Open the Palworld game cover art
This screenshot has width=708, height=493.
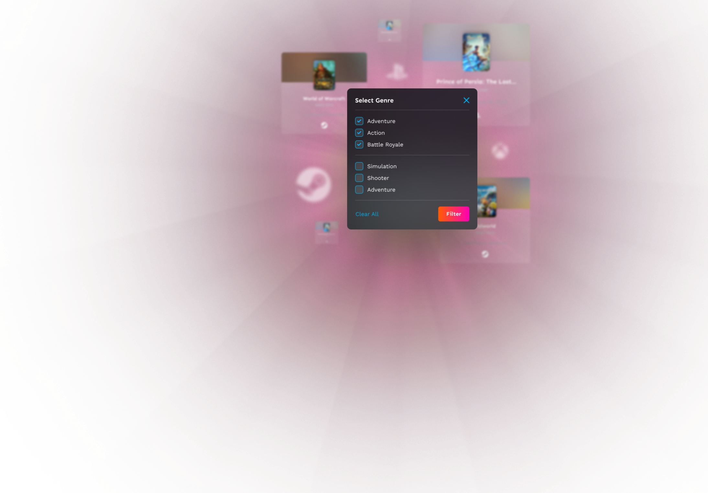[487, 201]
